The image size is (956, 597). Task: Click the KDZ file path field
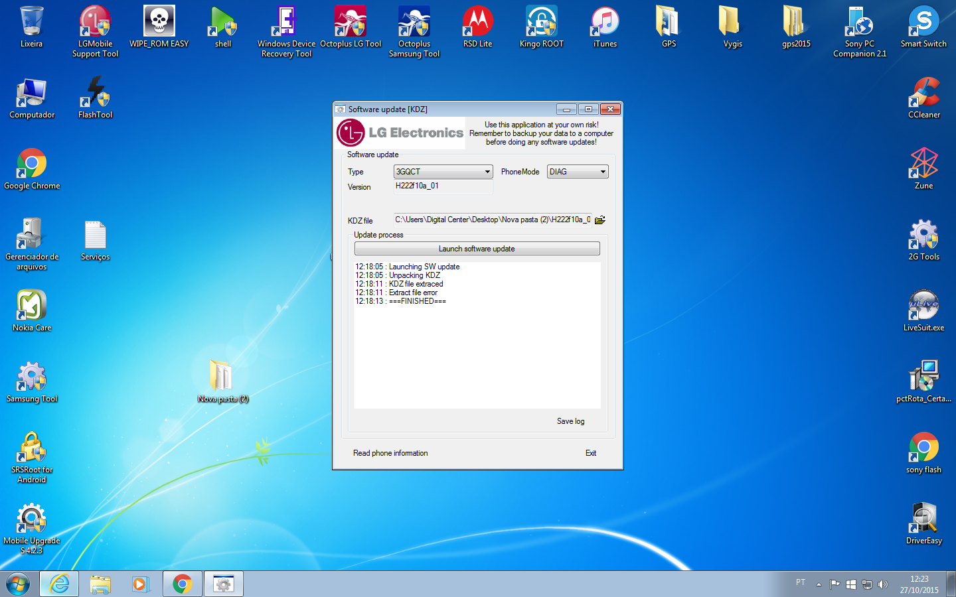[x=493, y=220]
